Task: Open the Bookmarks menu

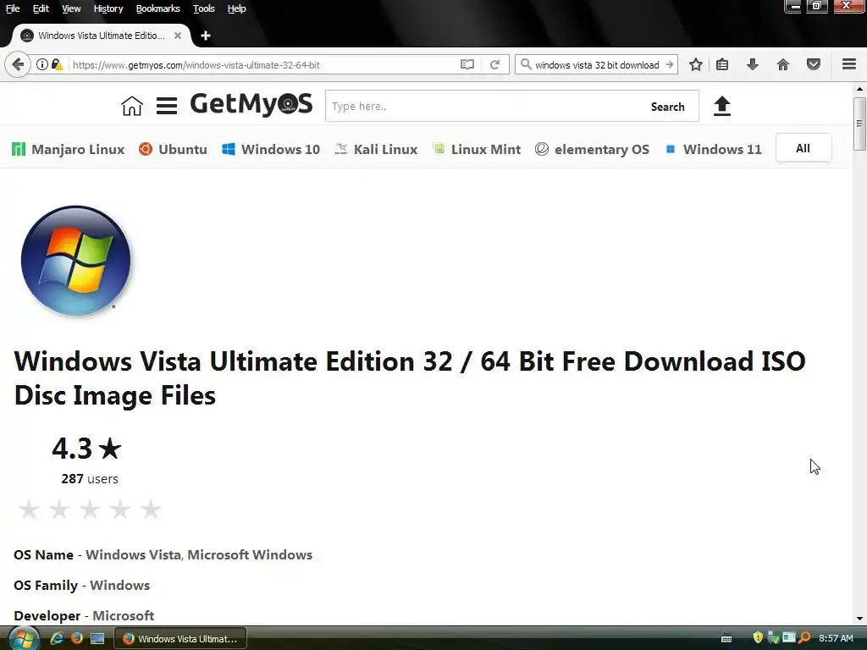Action: coord(157,8)
